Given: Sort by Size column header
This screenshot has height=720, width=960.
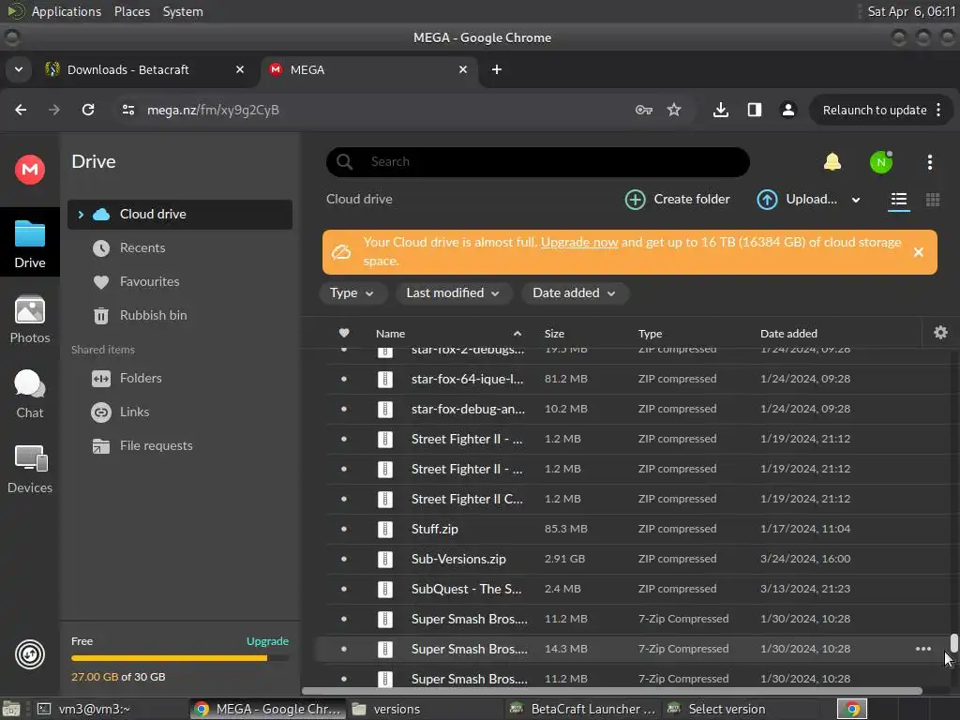Looking at the screenshot, I should (x=554, y=334).
